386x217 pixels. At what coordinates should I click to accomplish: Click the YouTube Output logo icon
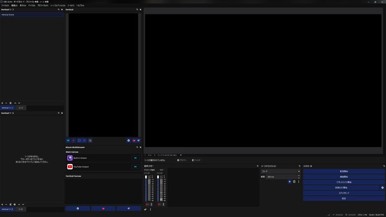coord(70,167)
